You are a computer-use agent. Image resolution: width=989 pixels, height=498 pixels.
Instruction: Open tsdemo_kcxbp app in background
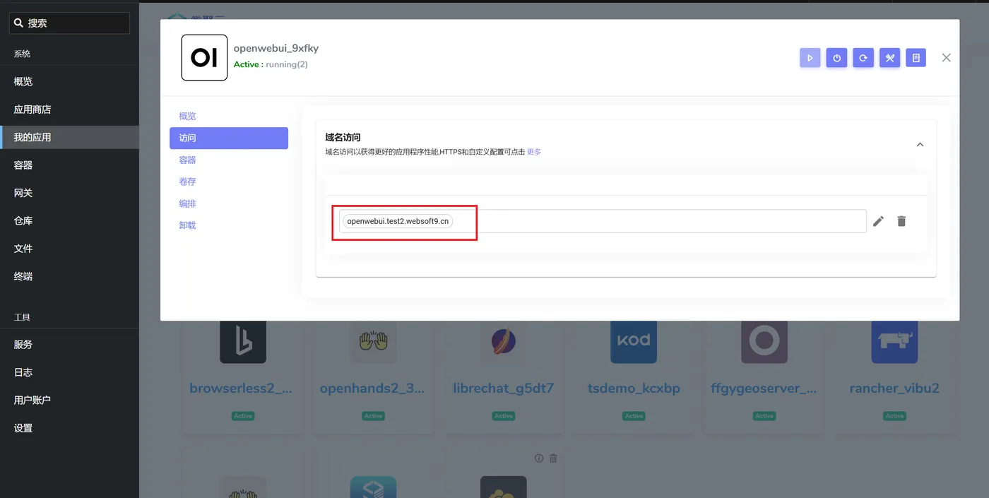(x=634, y=389)
